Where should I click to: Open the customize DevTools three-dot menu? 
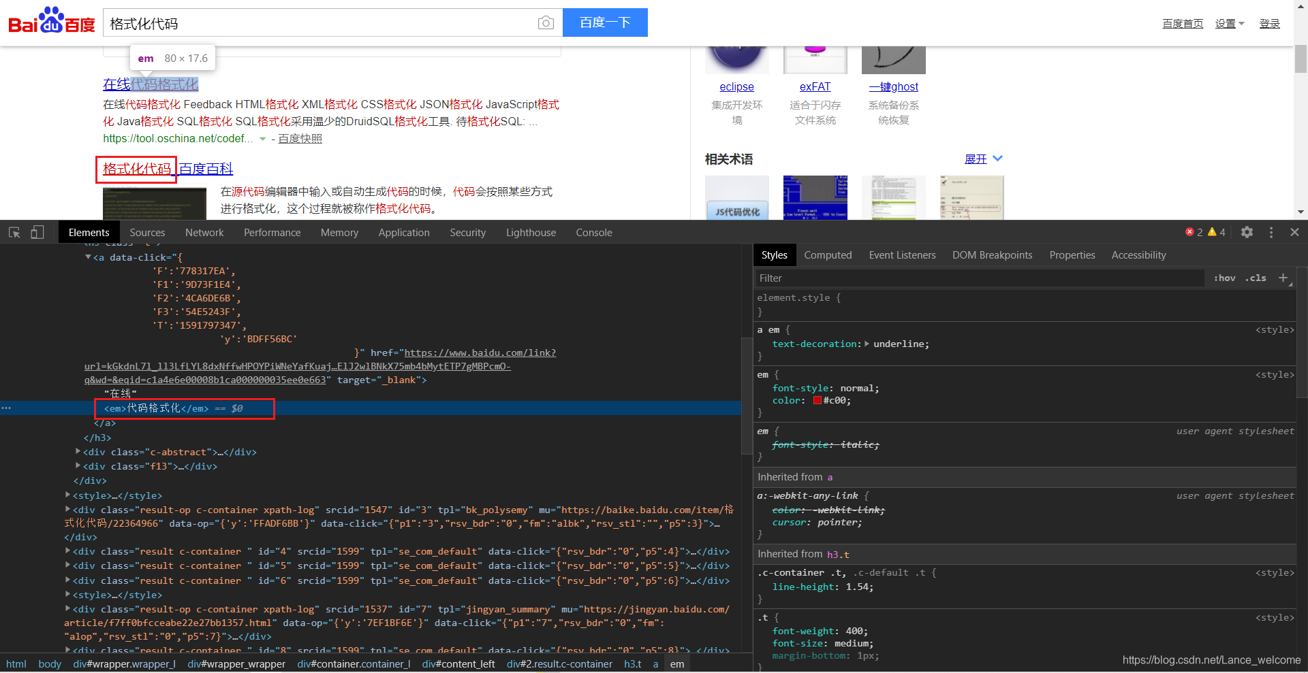(1271, 232)
